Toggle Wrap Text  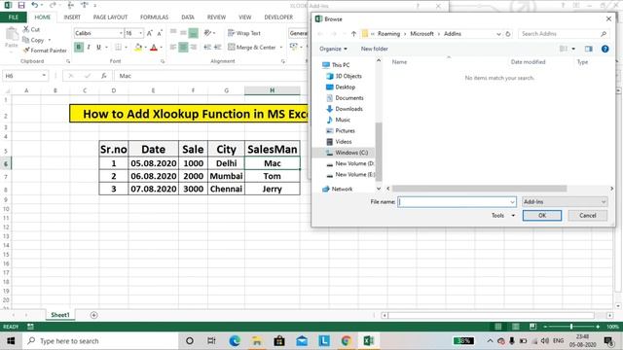pos(244,33)
